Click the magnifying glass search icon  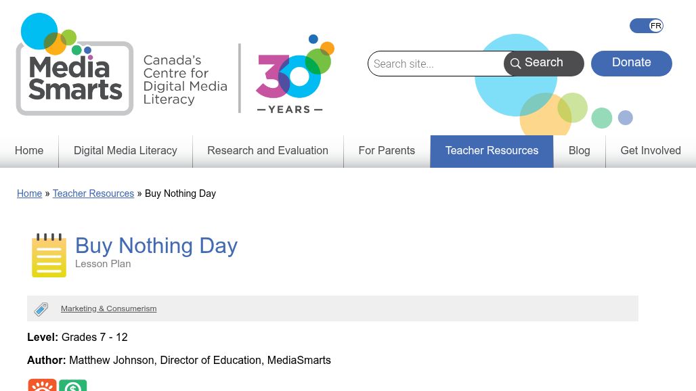pos(516,64)
